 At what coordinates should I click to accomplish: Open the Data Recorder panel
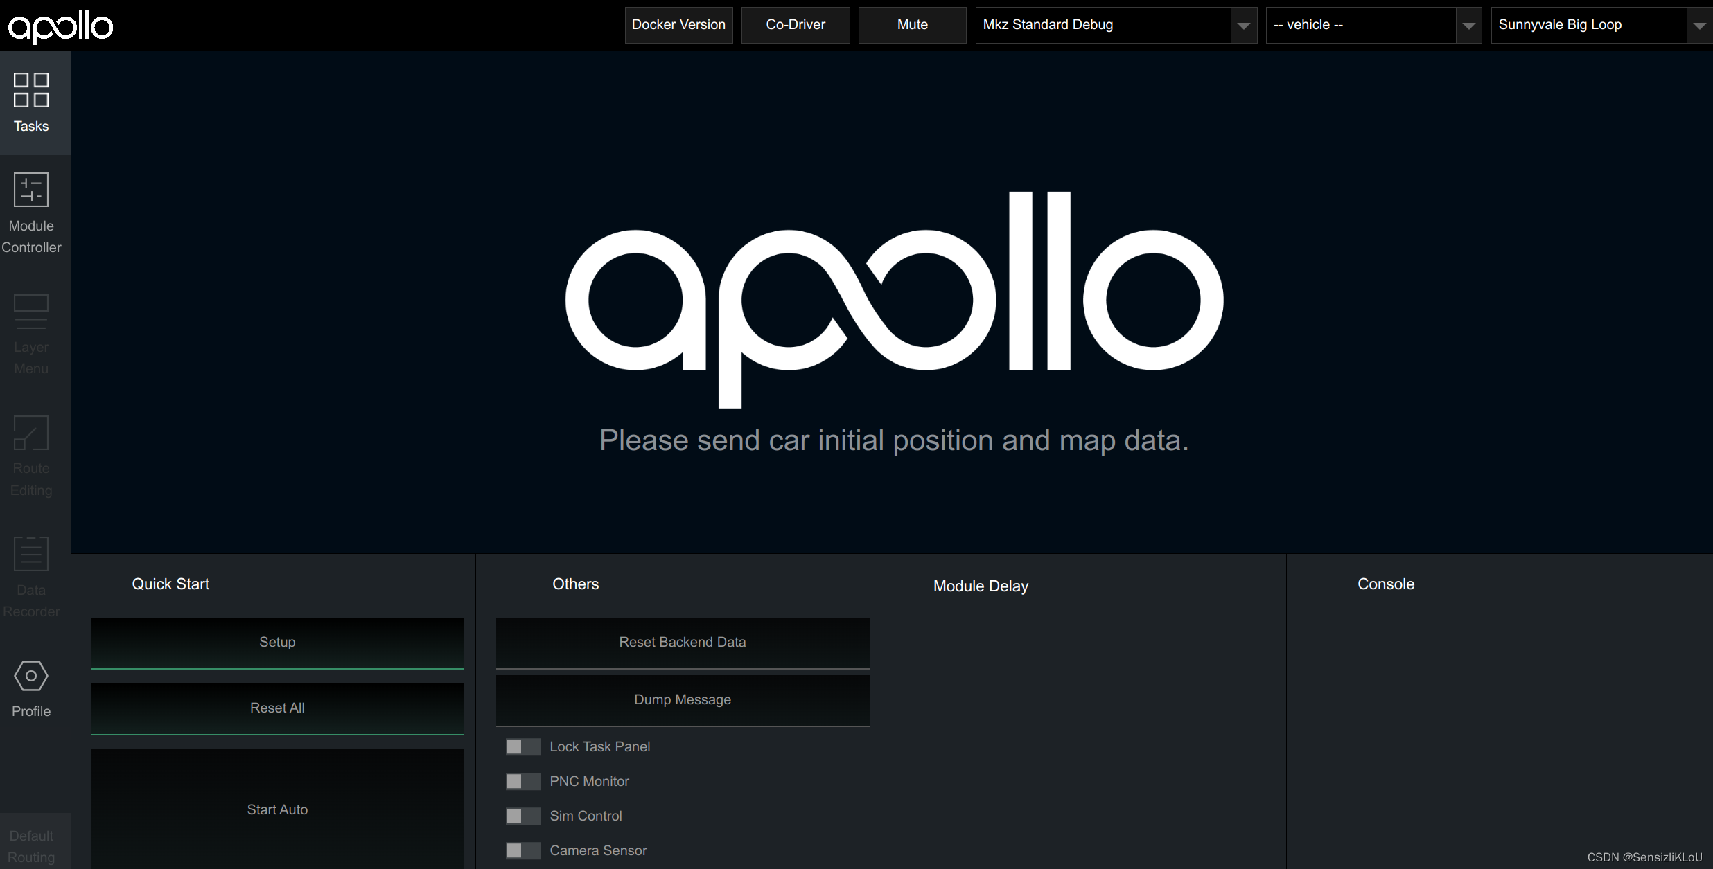[x=30, y=576]
